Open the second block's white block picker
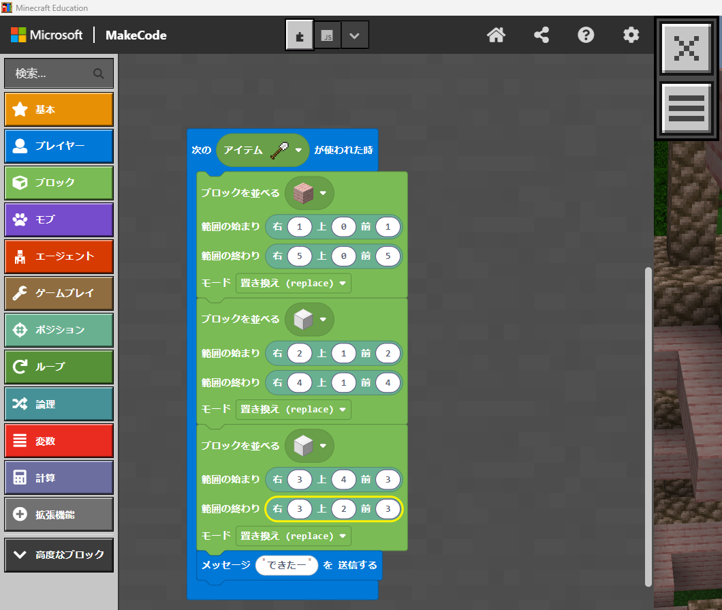 [309, 319]
